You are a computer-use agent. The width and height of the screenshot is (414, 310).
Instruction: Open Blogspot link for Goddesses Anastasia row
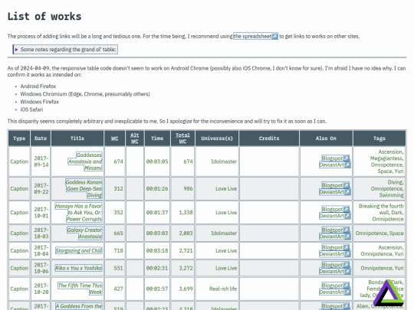(335, 158)
